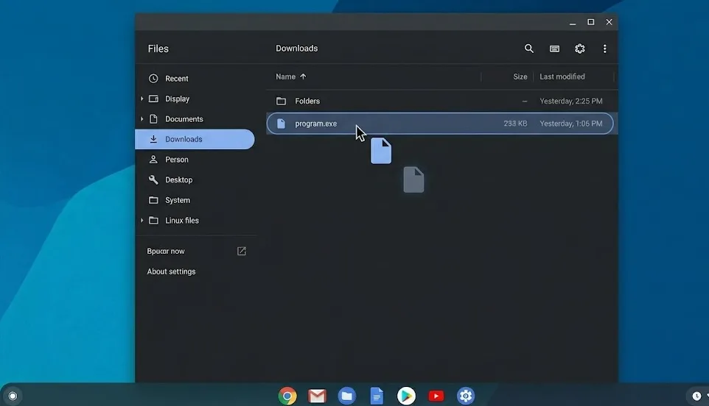Launch Chrome browser from the shelf
The width and height of the screenshot is (709, 406).
click(x=287, y=396)
